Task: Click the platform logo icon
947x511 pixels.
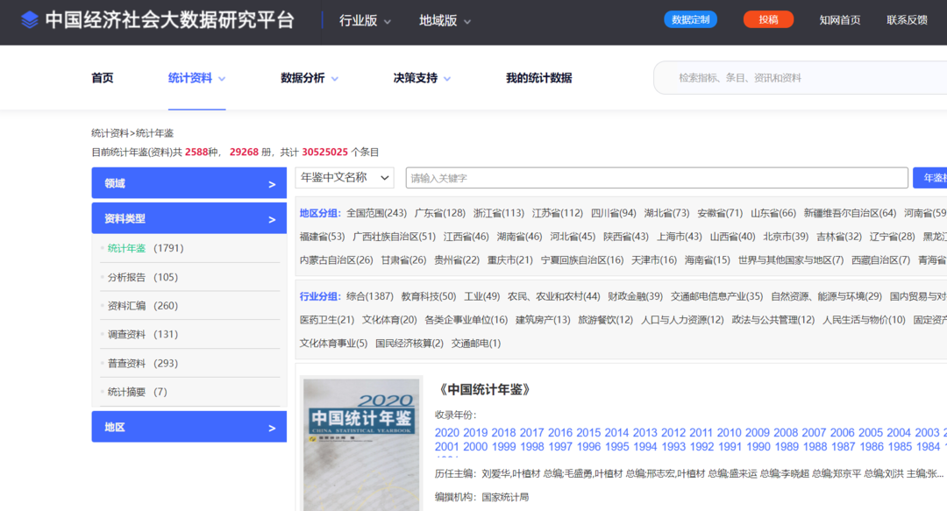Action: pyautogui.click(x=29, y=20)
